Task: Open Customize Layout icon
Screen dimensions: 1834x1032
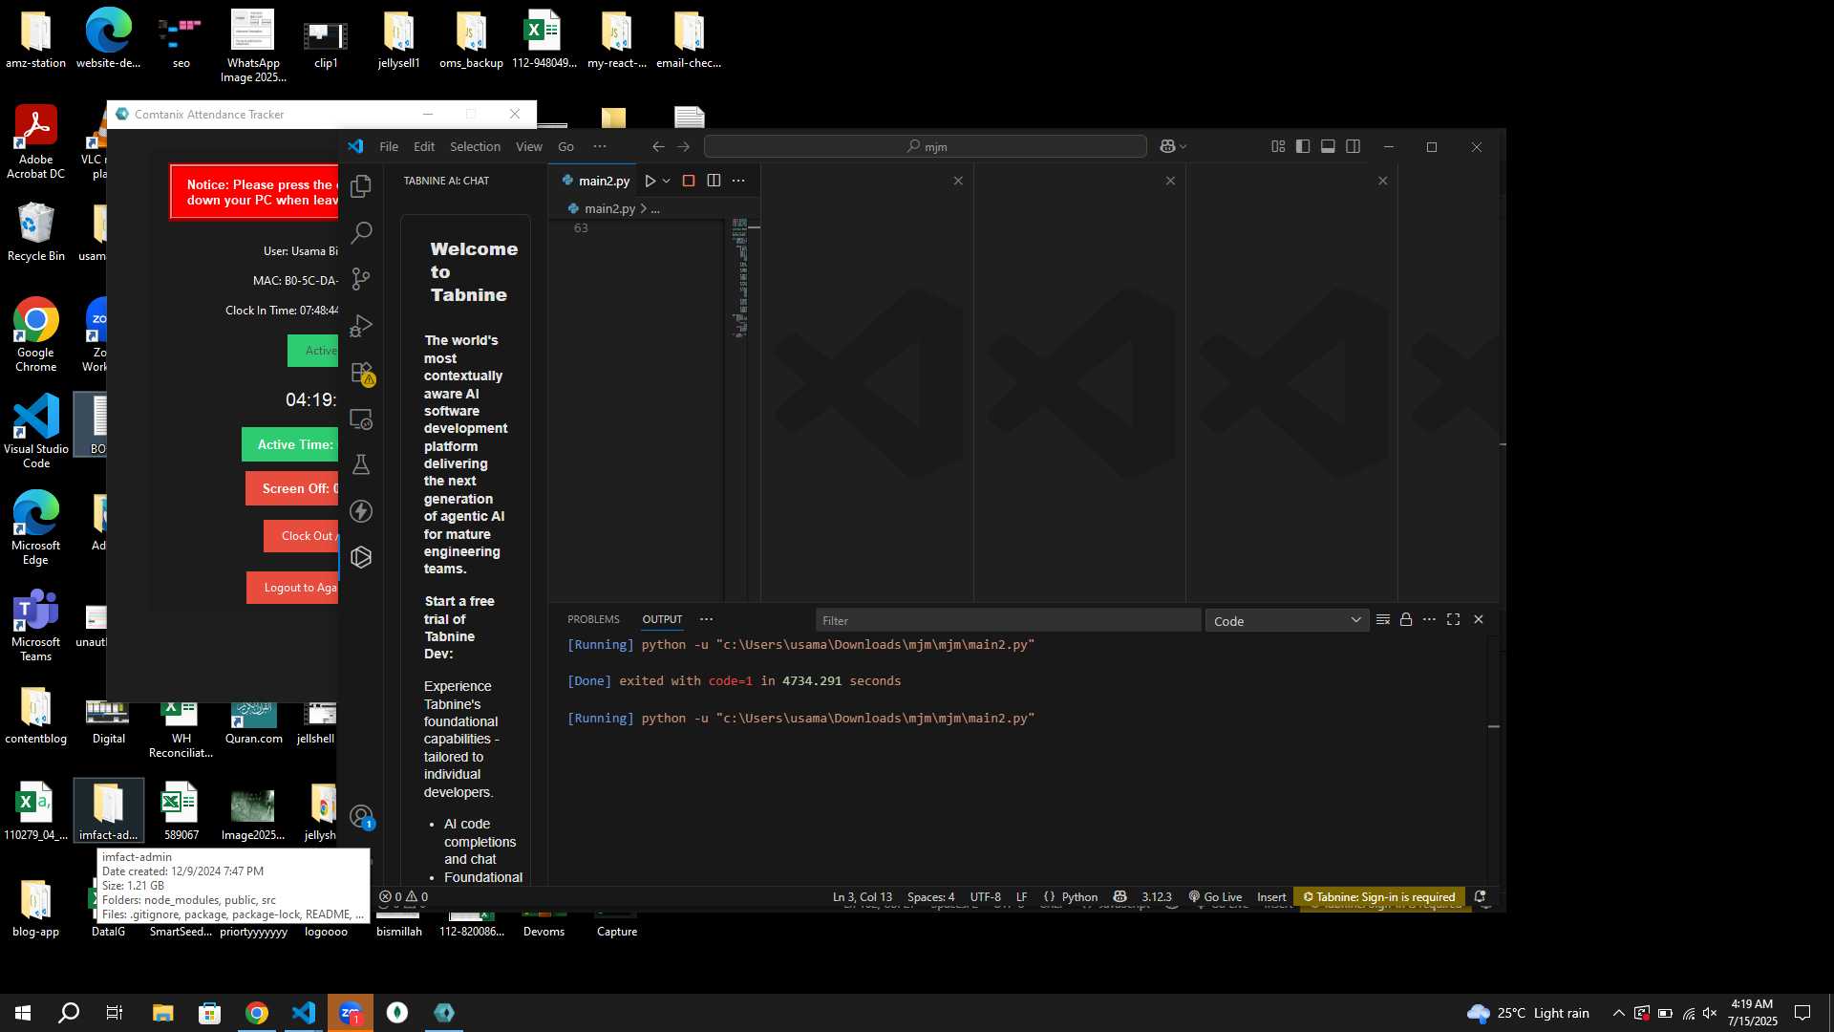Action: (x=1278, y=146)
